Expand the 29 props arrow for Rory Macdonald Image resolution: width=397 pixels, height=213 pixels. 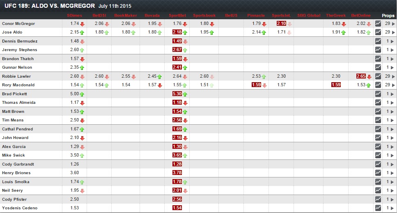(x=393, y=85)
